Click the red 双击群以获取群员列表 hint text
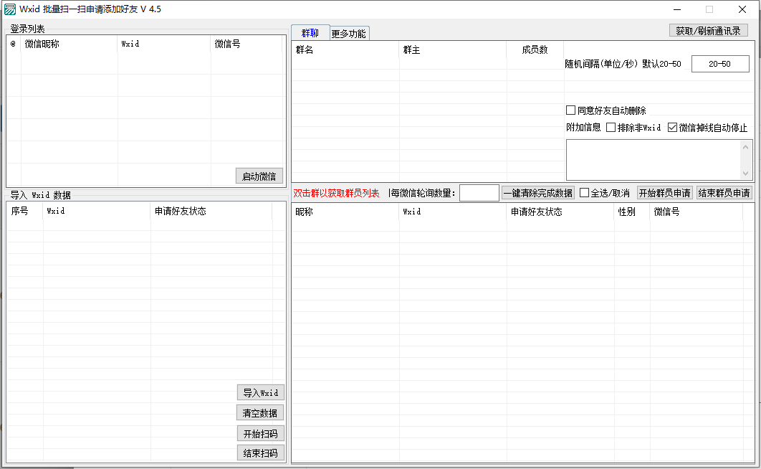The image size is (761, 469). coord(336,193)
